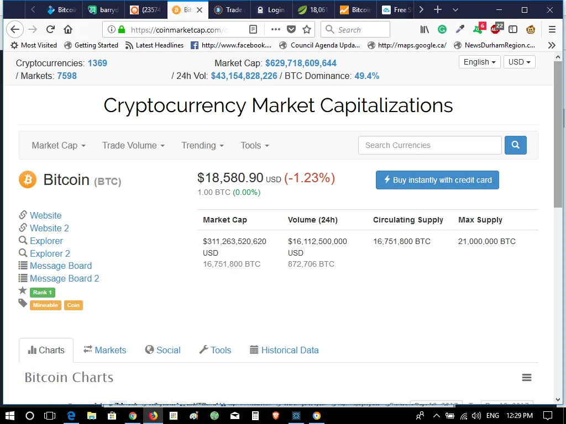This screenshot has height=424, width=566.
Task: Toggle reader view icon in address bar
Action: click(x=253, y=30)
